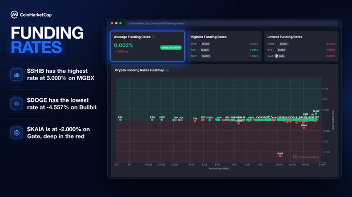The height and width of the screenshot is (197, 352).
Task: Click Bullbit exchange icon in WLFI row
Action: click(200, 56)
